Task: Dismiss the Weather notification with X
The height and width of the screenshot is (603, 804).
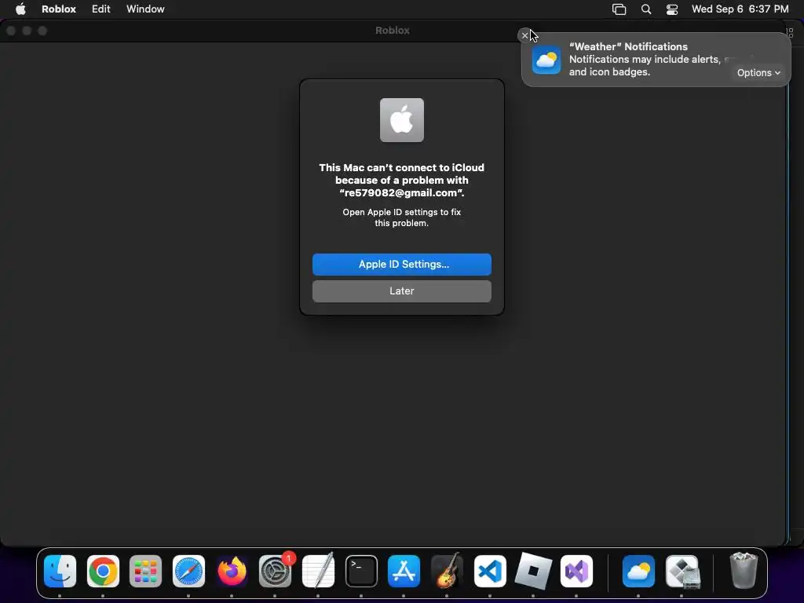Action: [524, 35]
